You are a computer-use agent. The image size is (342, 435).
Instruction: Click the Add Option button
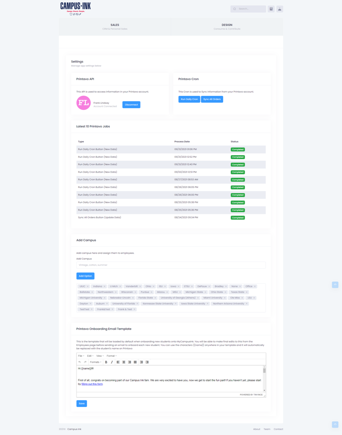coord(85,276)
